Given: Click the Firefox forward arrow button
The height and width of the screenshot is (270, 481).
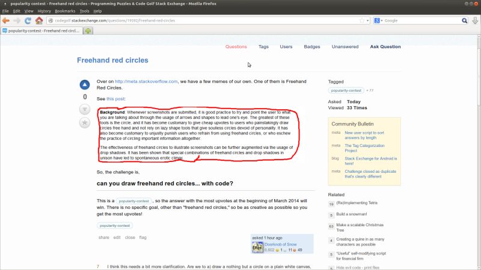Looking at the screenshot, I should coord(17,20).
